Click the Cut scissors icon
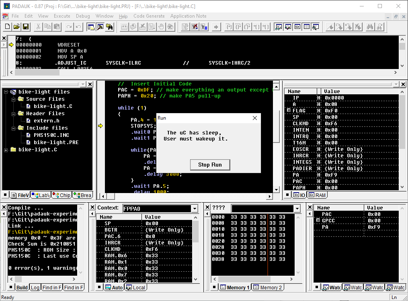 38,27
